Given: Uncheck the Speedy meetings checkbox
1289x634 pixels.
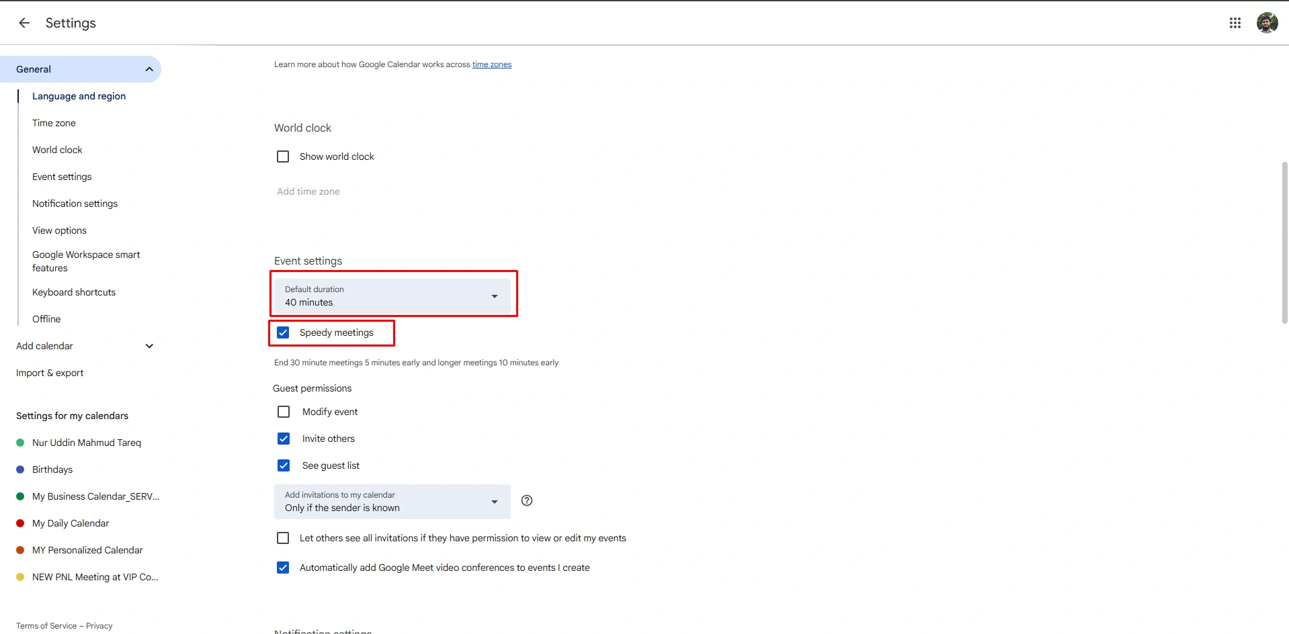Looking at the screenshot, I should (x=283, y=332).
